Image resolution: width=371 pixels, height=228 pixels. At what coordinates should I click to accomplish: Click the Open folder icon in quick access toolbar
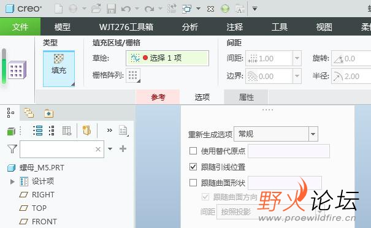[x=96, y=9]
